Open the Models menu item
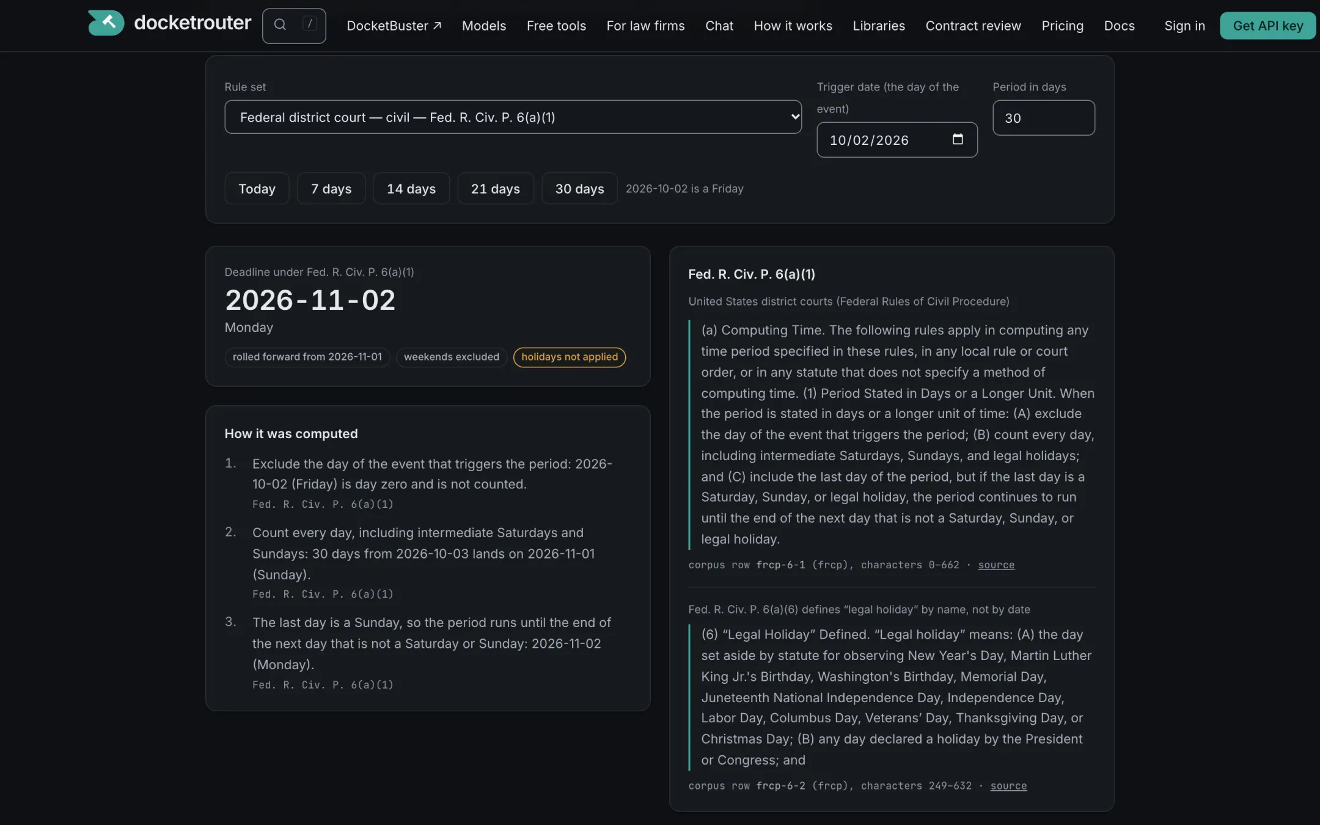This screenshot has height=825, width=1320. 483,26
